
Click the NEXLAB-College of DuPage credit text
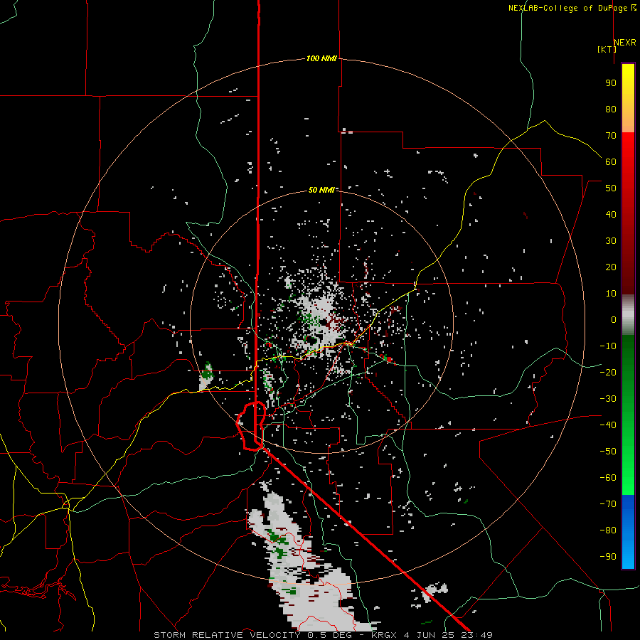tap(567, 8)
